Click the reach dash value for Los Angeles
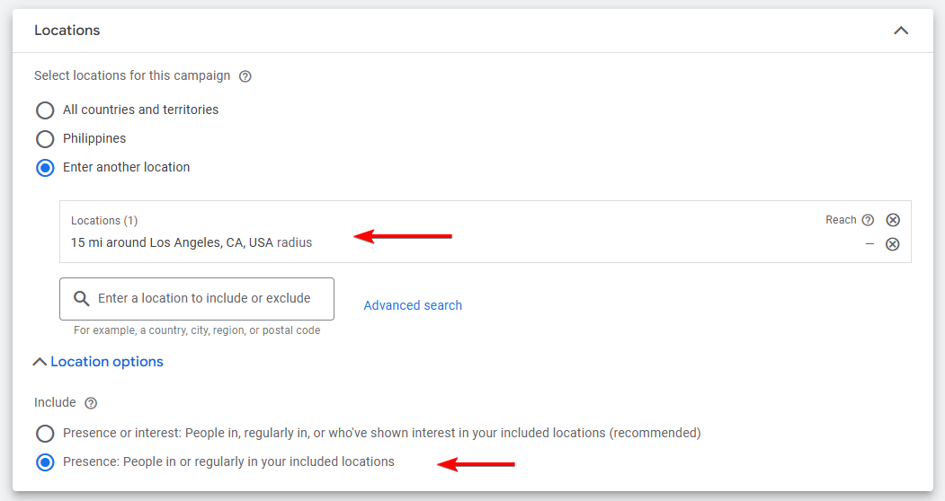 click(x=869, y=244)
